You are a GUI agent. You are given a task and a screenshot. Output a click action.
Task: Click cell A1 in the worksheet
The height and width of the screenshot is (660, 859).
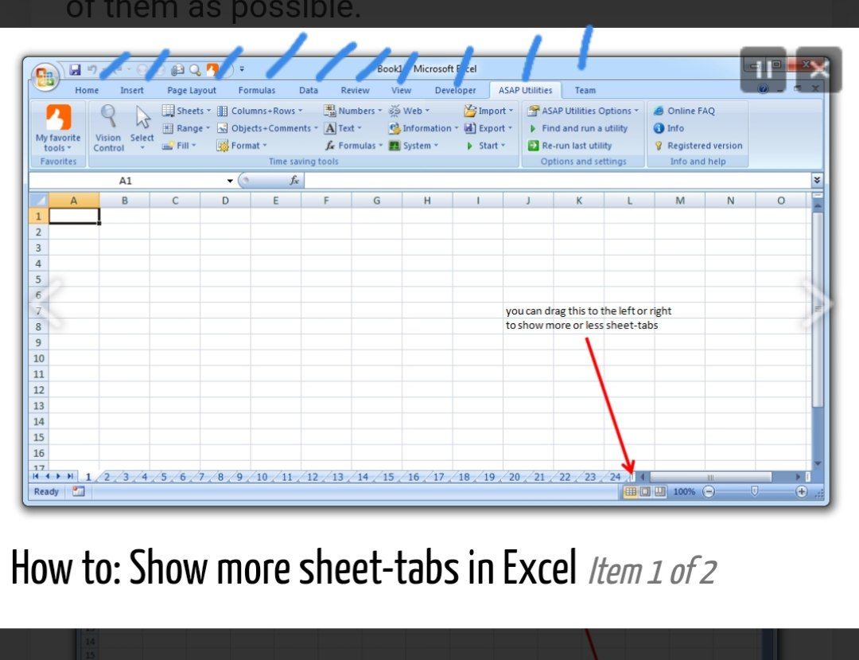coord(74,216)
